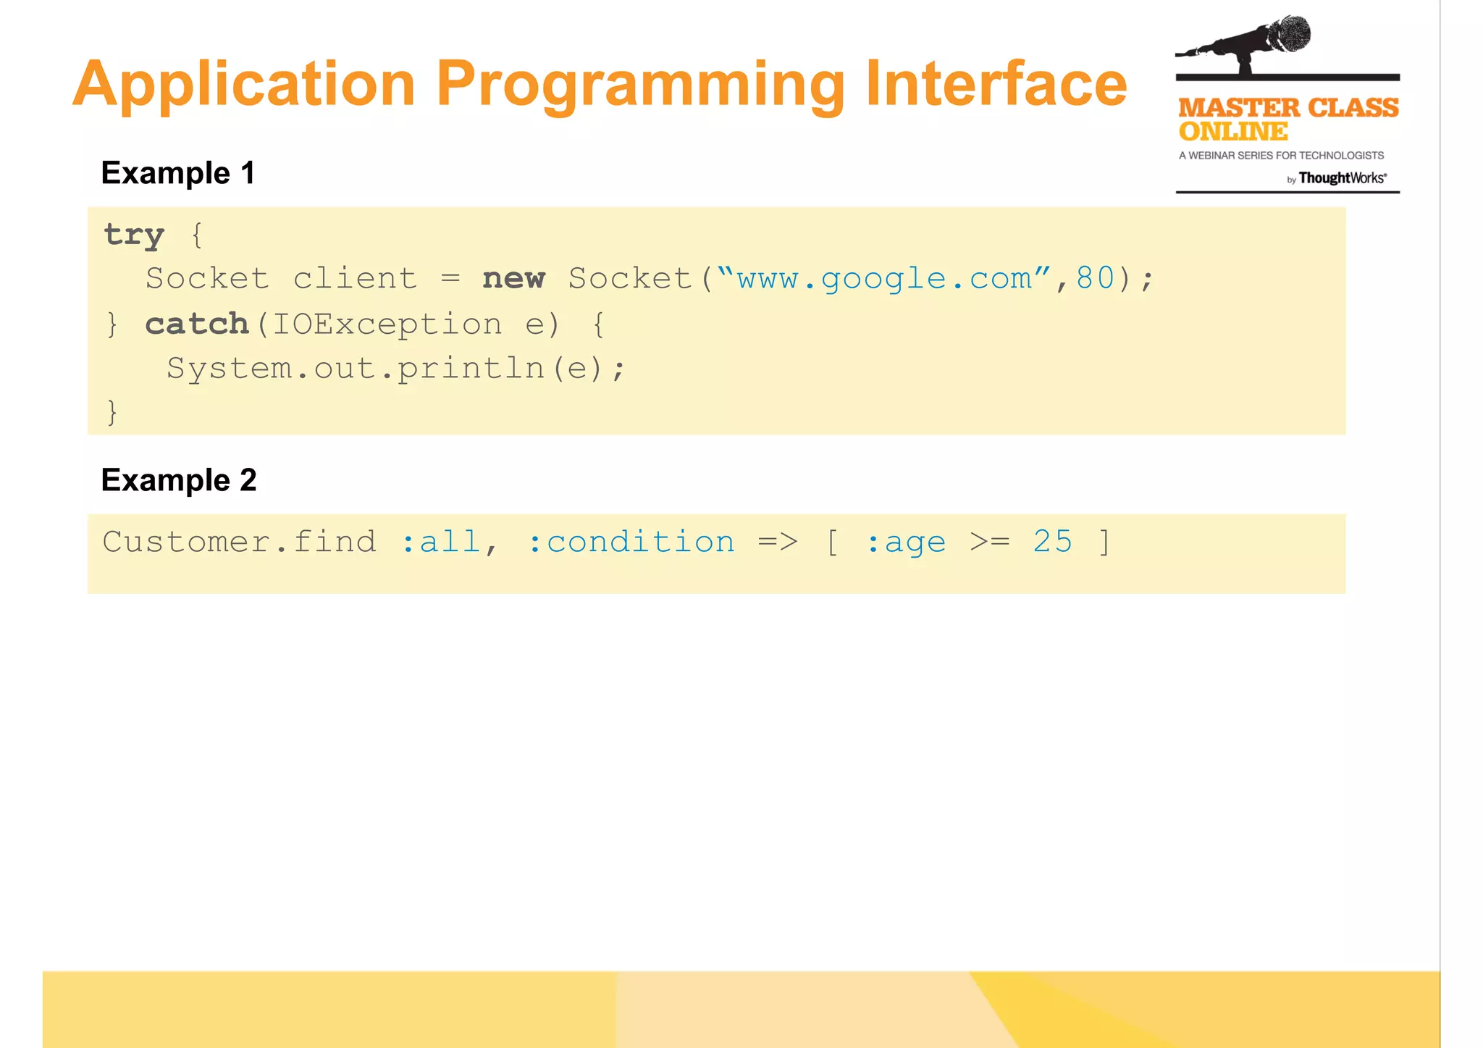Image resolution: width=1483 pixels, height=1048 pixels.
Task: Click the 'Socket client = new Socket' line
Action: (x=650, y=280)
